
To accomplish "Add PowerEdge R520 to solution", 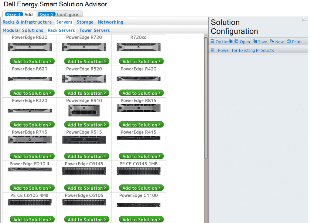I will point(87,93).
